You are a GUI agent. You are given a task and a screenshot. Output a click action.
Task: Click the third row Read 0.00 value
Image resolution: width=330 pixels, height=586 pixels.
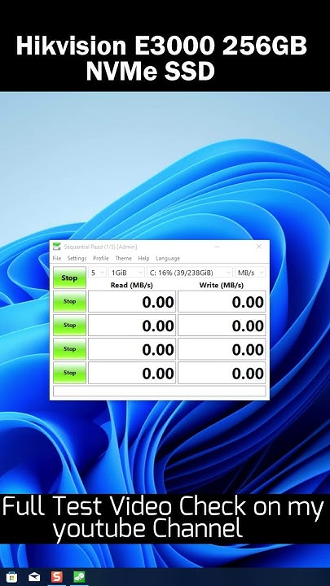pos(132,348)
